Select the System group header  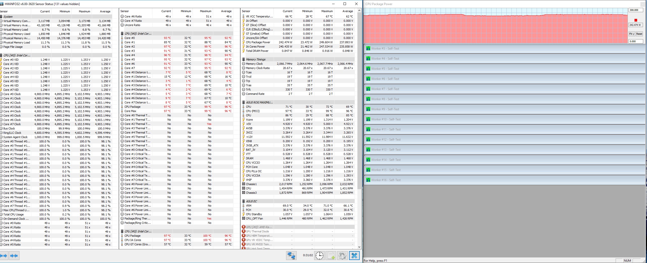pos(8,17)
